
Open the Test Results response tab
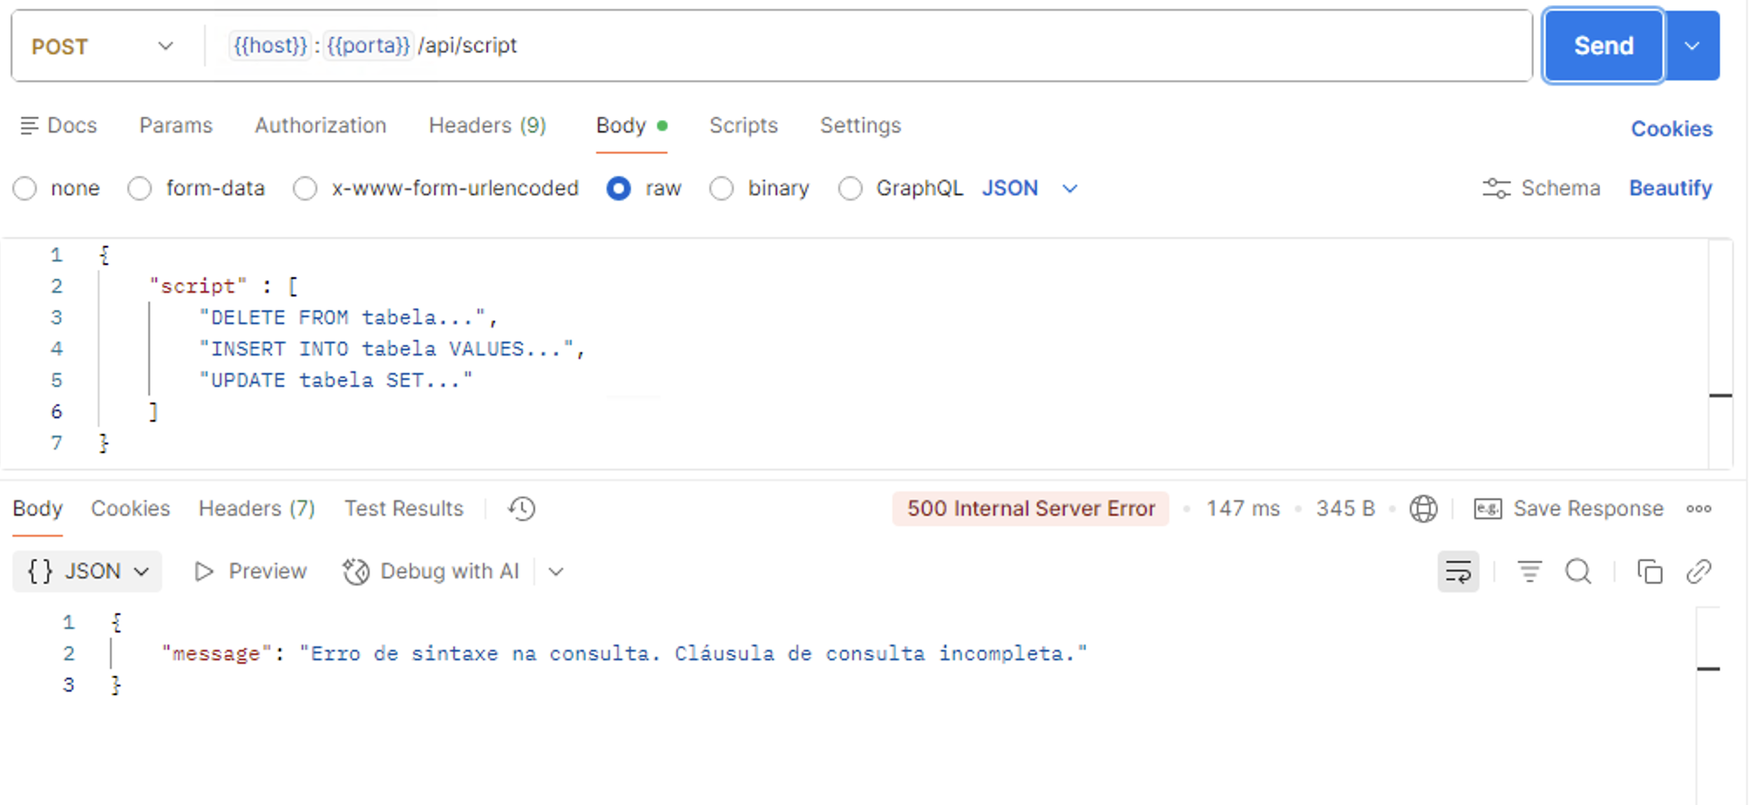(x=404, y=509)
